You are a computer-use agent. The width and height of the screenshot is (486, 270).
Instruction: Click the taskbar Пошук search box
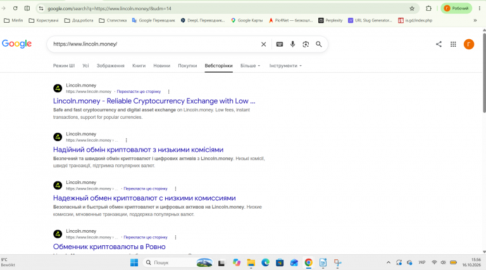tap(178, 262)
